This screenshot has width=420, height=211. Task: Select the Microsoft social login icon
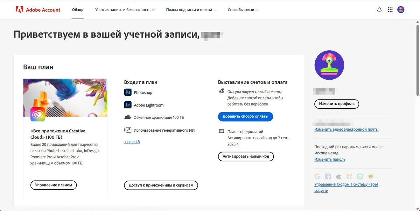349,176
